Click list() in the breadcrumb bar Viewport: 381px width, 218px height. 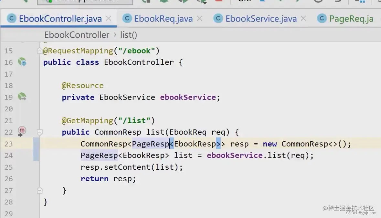(x=129, y=35)
